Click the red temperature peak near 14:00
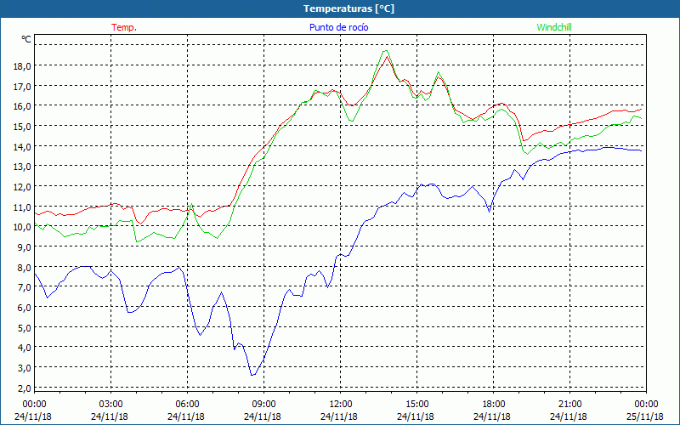This screenshot has width=680, height=425. point(387,56)
